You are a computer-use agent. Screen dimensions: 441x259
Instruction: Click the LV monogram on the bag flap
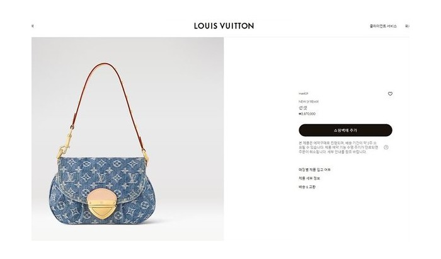coord(100,177)
